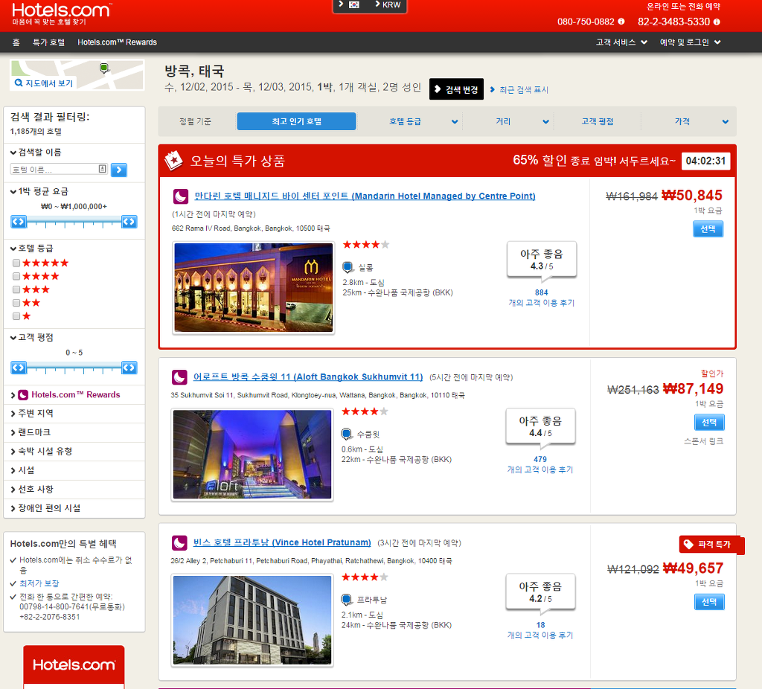
Task: Check the 5-star hotel filter
Action: click(16, 263)
